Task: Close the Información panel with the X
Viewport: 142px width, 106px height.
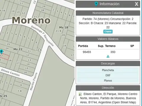Action: point(136,4)
